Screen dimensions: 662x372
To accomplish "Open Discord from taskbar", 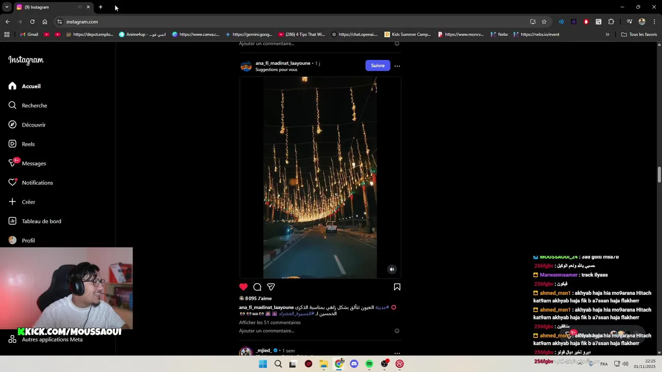I will [354, 364].
